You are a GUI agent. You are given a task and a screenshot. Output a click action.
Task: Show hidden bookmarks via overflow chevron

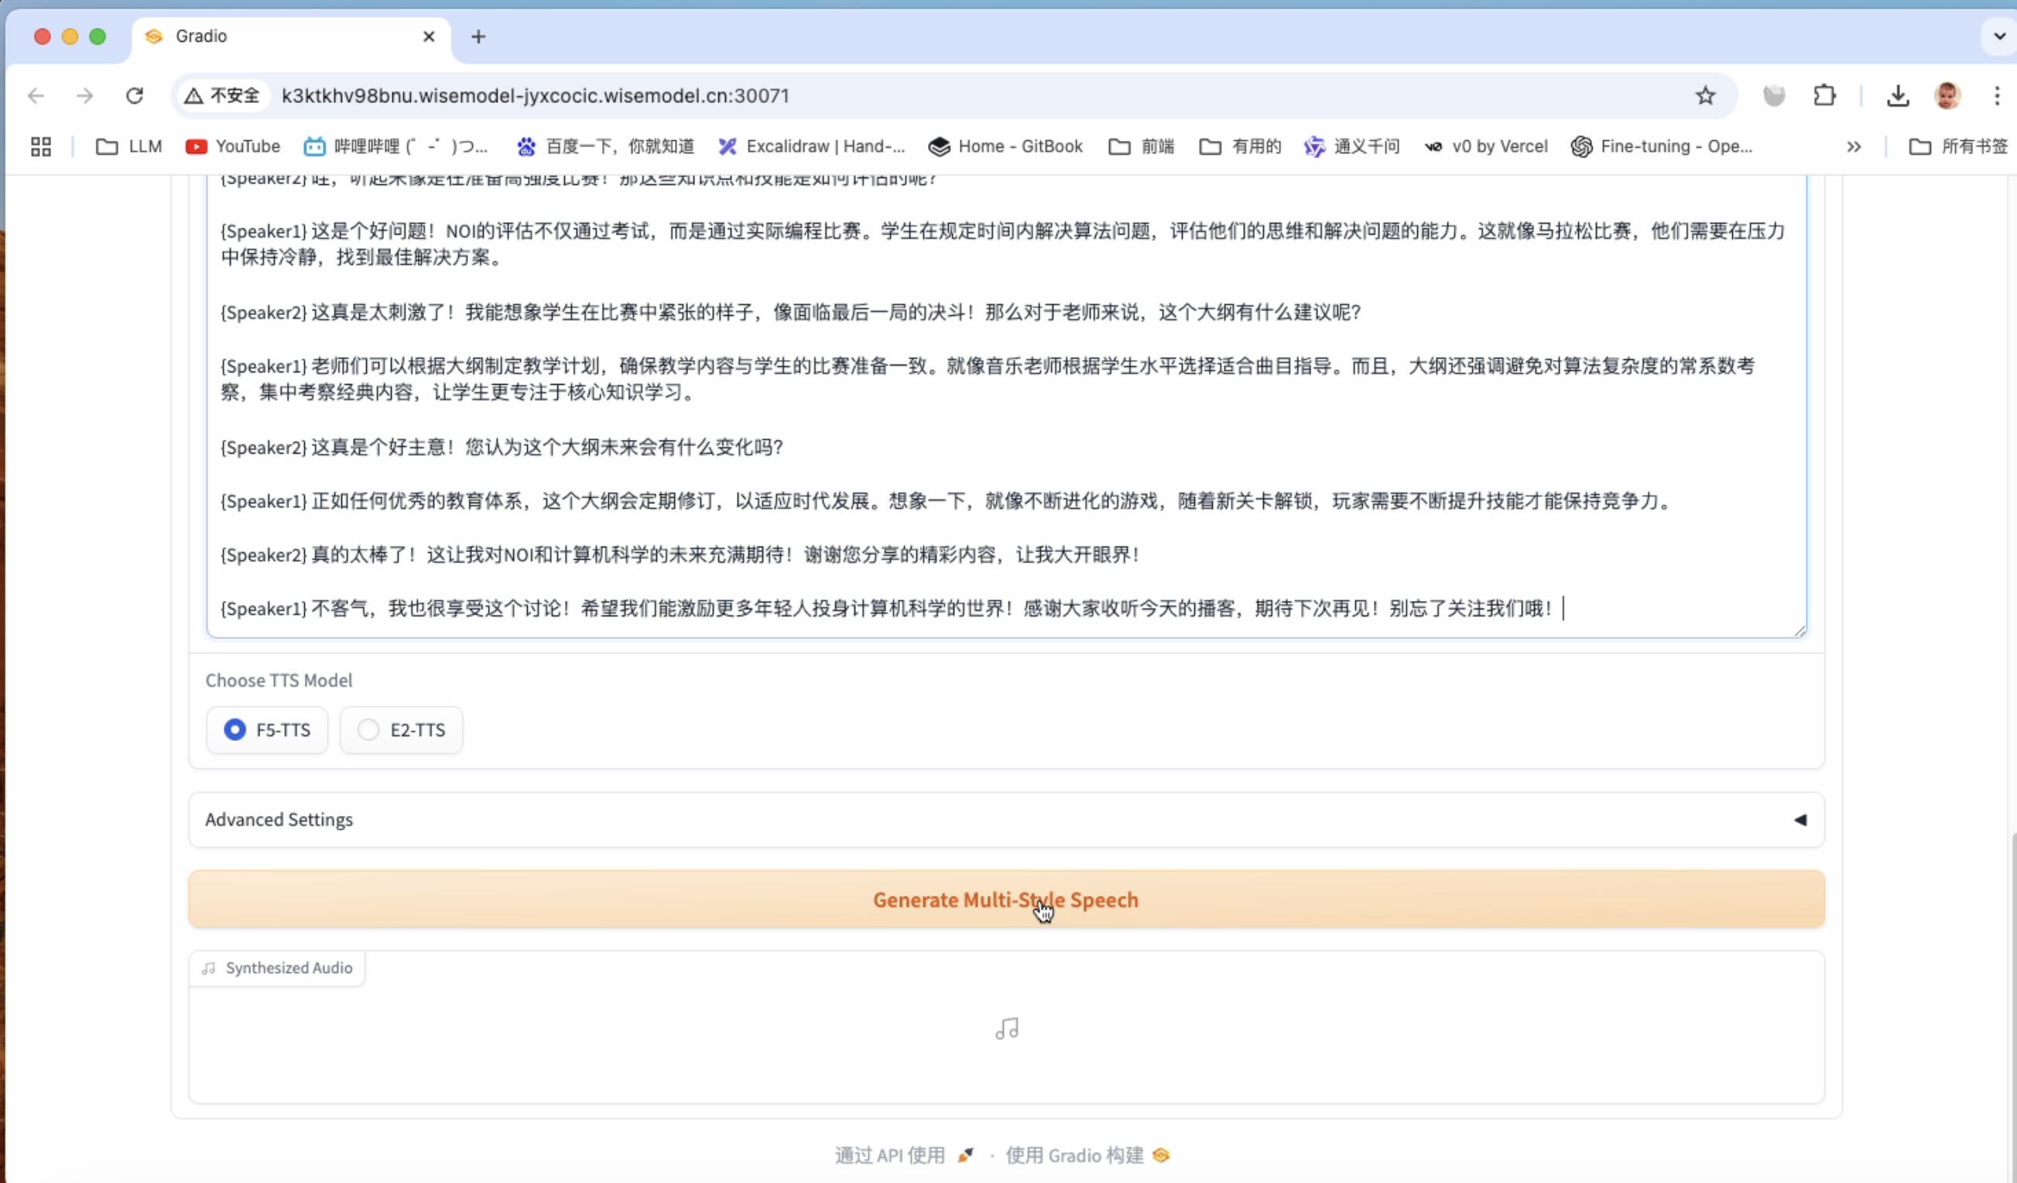click(x=1854, y=146)
